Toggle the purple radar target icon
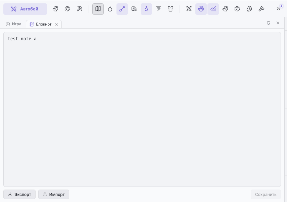The height and width of the screenshot is (202, 287). coord(201,9)
